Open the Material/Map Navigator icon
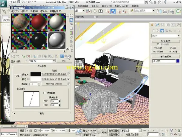 72,50
